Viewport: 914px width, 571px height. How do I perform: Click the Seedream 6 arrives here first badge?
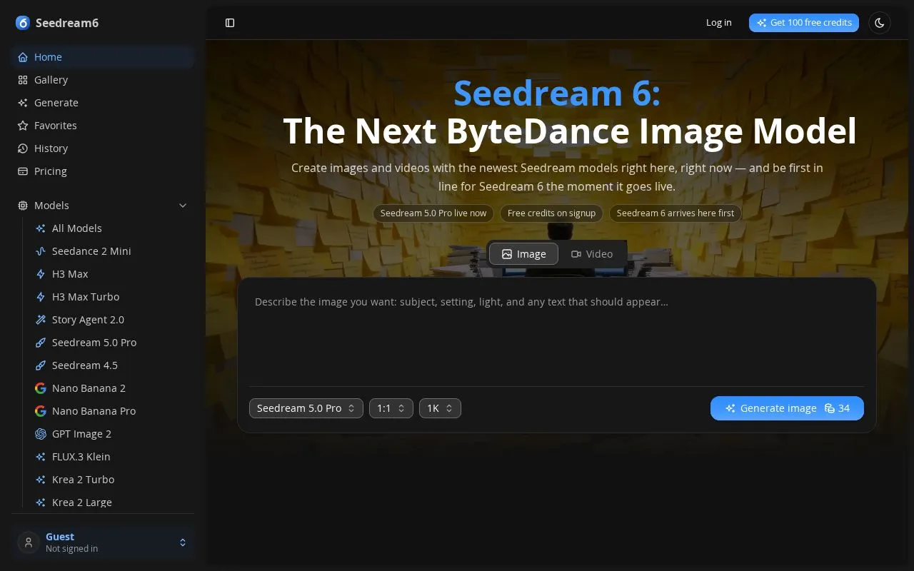pyautogui.click(x=676, y=213)
